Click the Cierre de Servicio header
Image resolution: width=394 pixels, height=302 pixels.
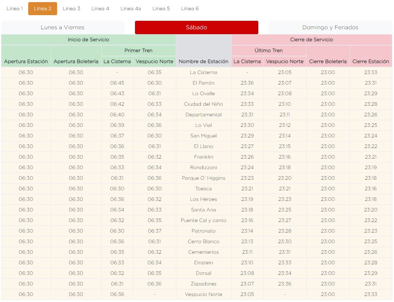pyautogui.click(x=312, y=40)
